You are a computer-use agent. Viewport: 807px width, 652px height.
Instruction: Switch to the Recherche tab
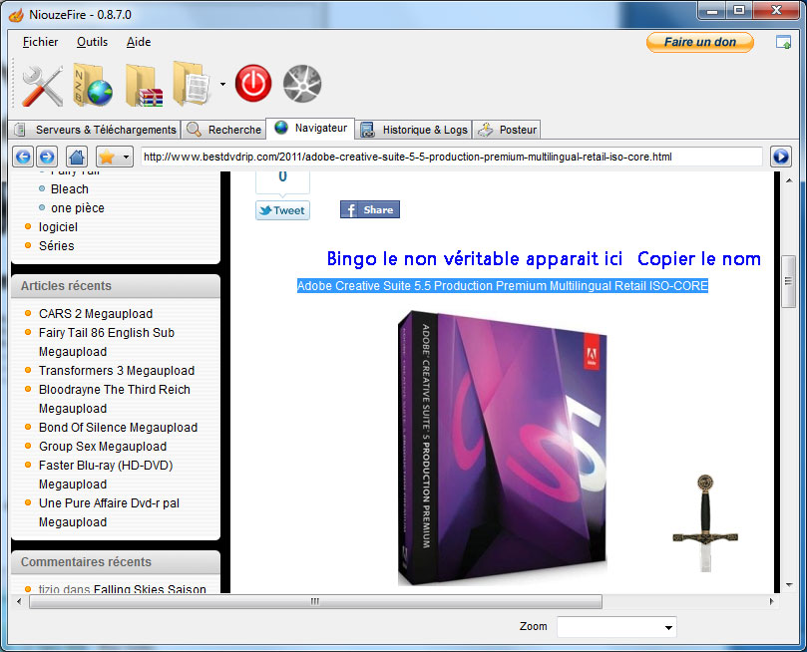coord(223,130)
